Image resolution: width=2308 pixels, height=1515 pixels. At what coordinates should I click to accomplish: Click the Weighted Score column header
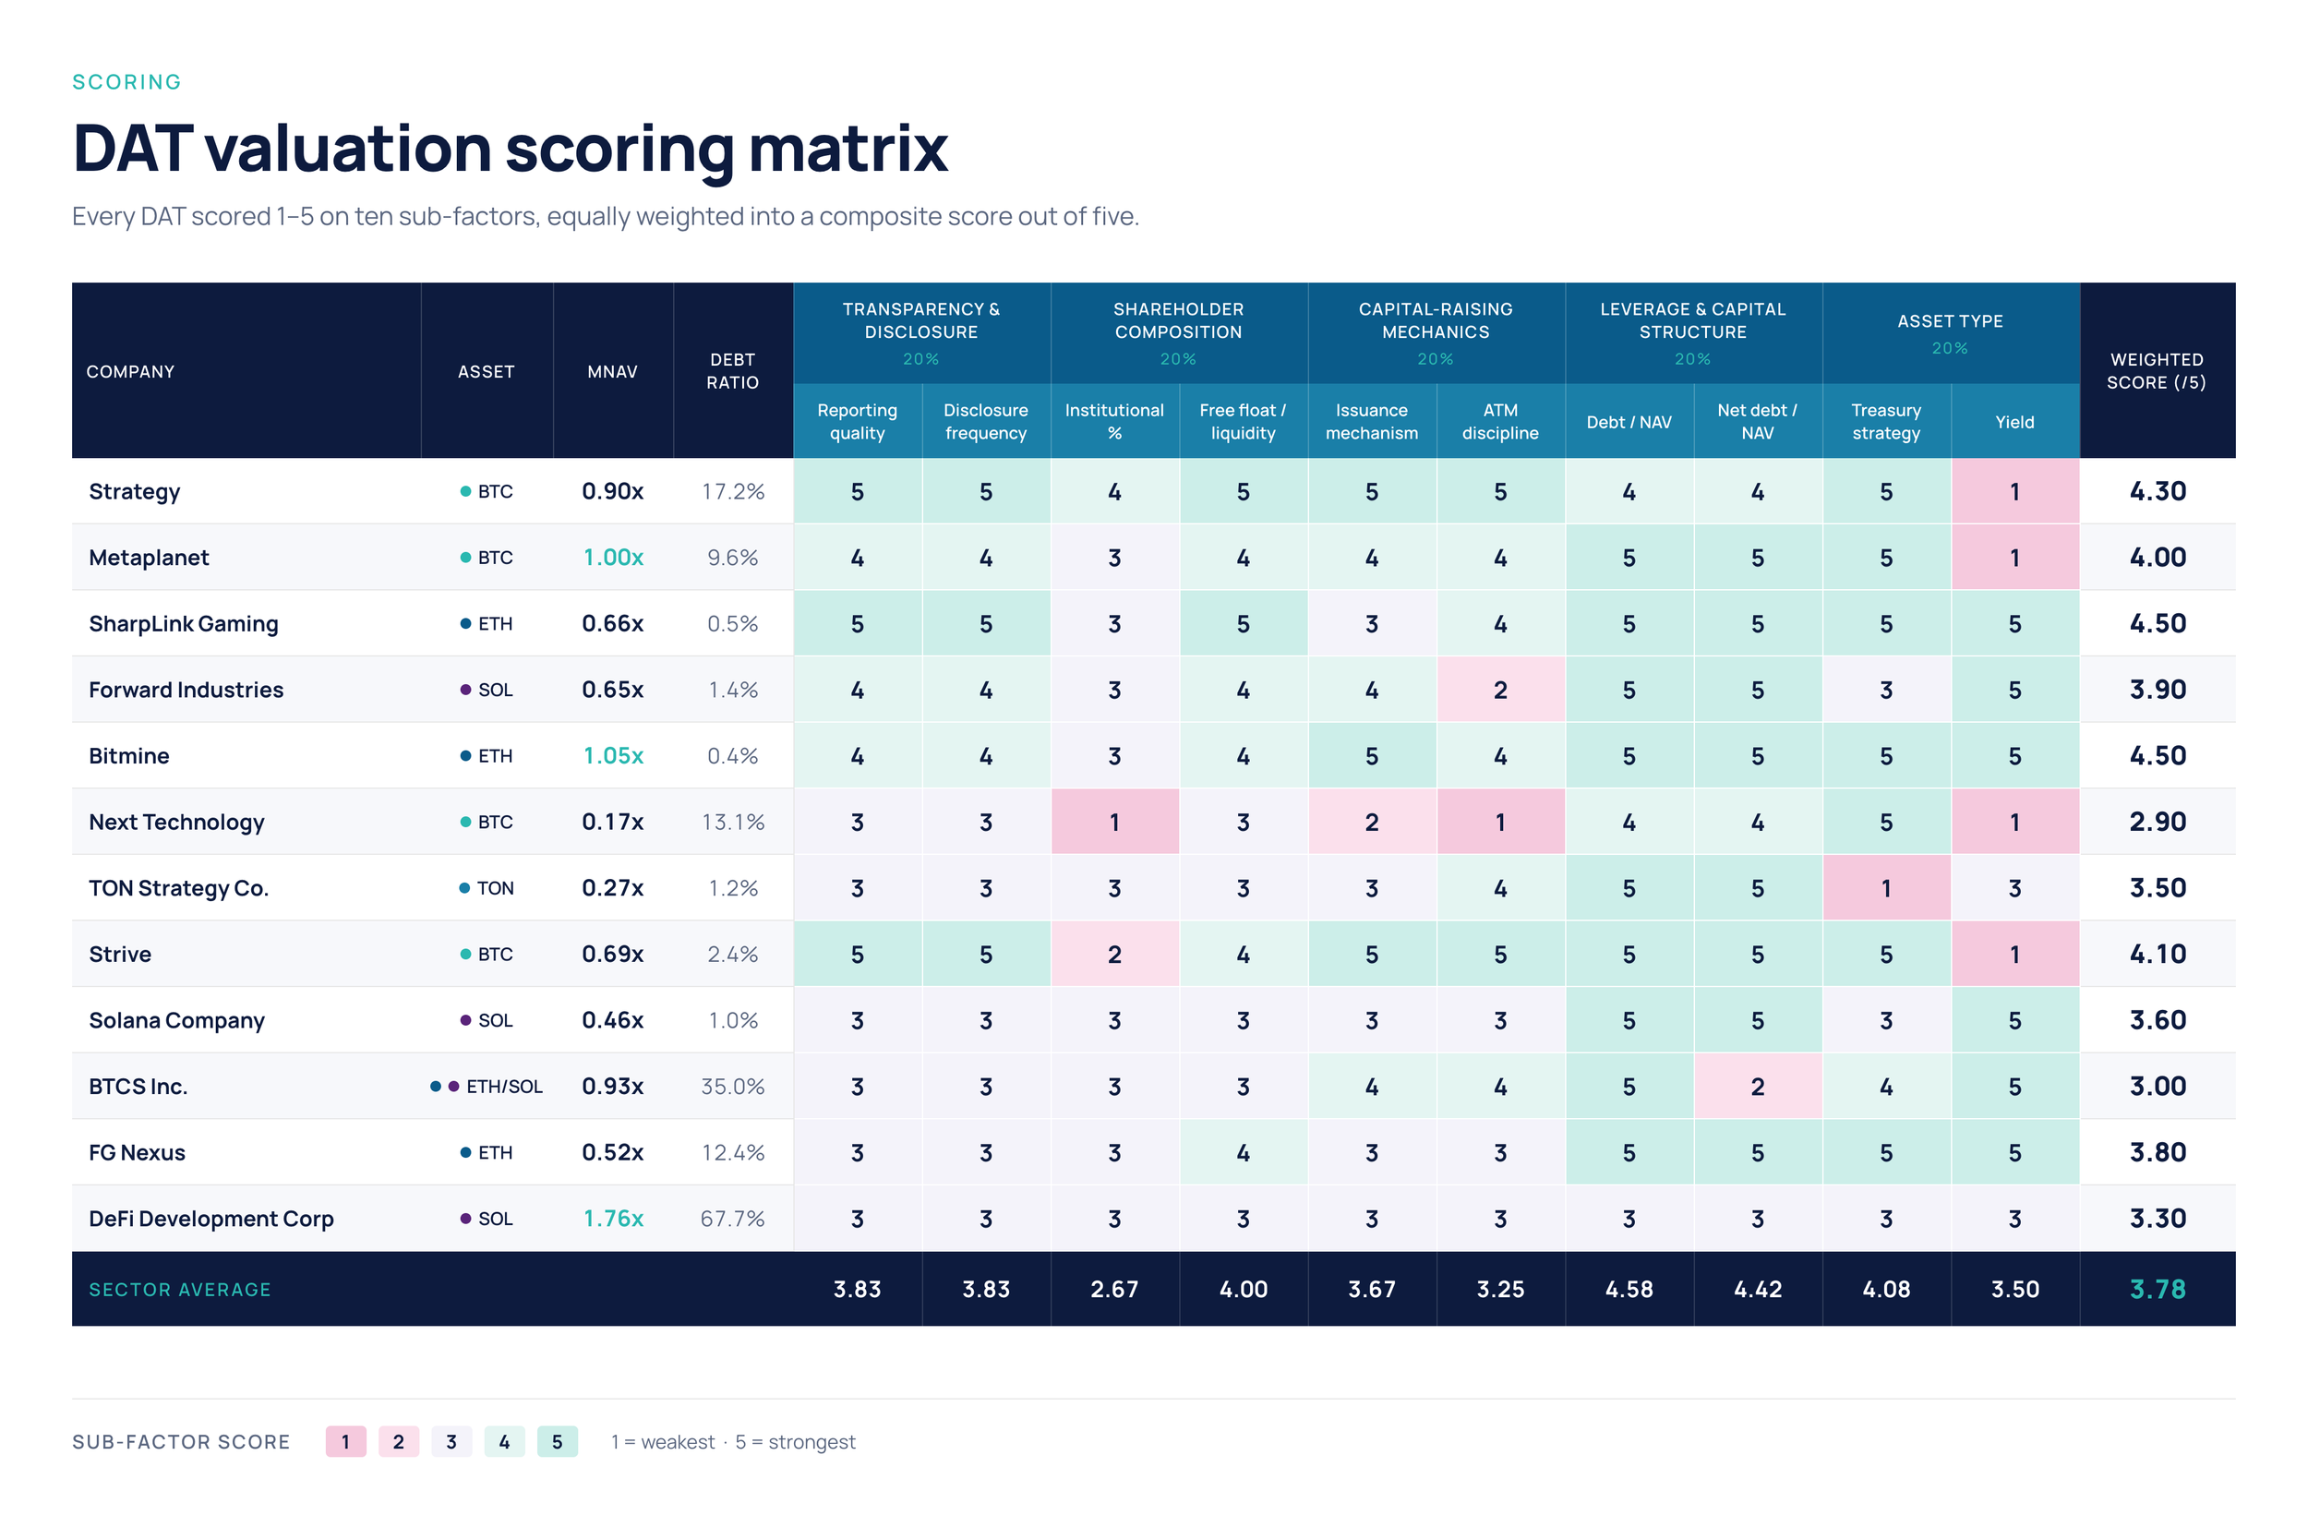pyautogui.click(x=2157, y=370)
